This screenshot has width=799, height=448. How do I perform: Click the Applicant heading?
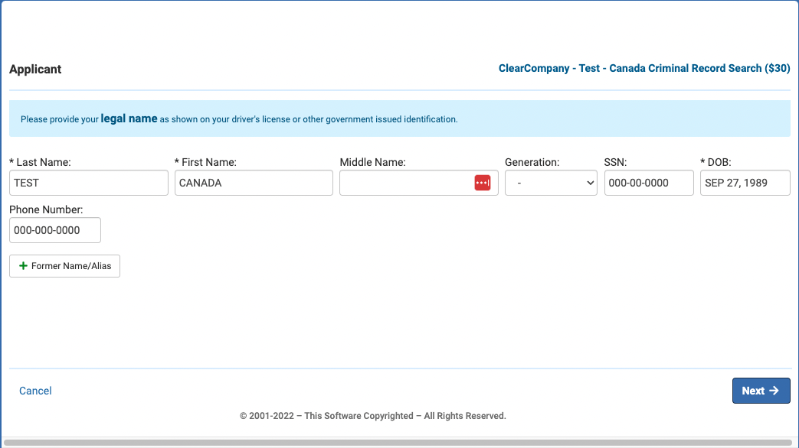(35, 69)
